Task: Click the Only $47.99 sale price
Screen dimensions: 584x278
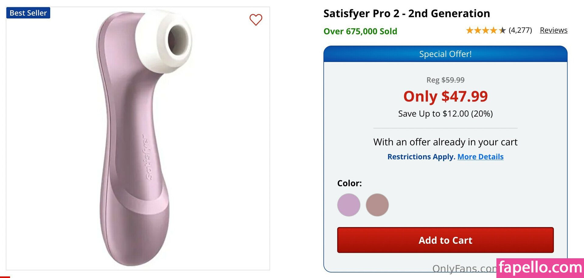Action: pyautogui.click(x=445, y=97)
